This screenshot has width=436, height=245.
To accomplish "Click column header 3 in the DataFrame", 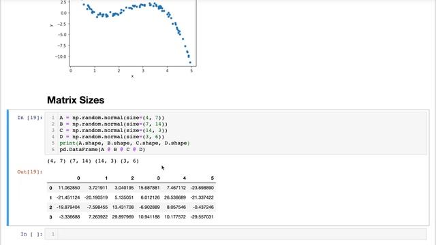I will point(158,178).
